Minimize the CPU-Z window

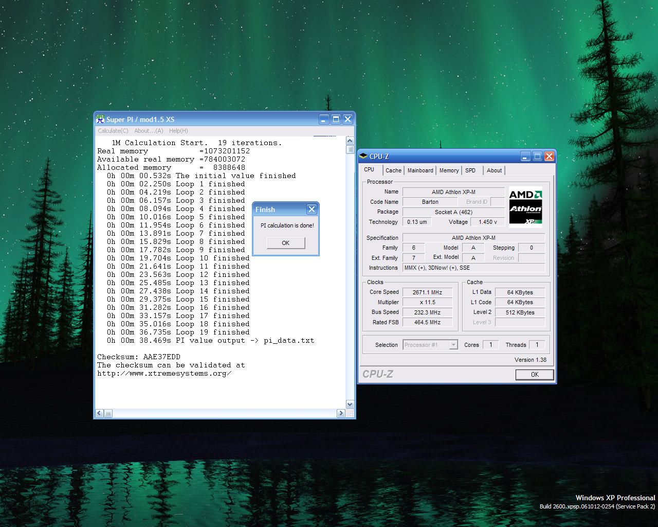525,156
